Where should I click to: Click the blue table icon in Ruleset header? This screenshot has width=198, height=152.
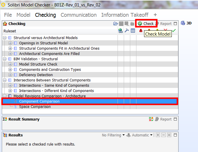pos(133,31)
